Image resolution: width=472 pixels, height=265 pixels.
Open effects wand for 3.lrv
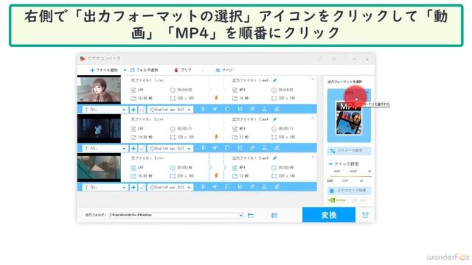pos(252,186)
